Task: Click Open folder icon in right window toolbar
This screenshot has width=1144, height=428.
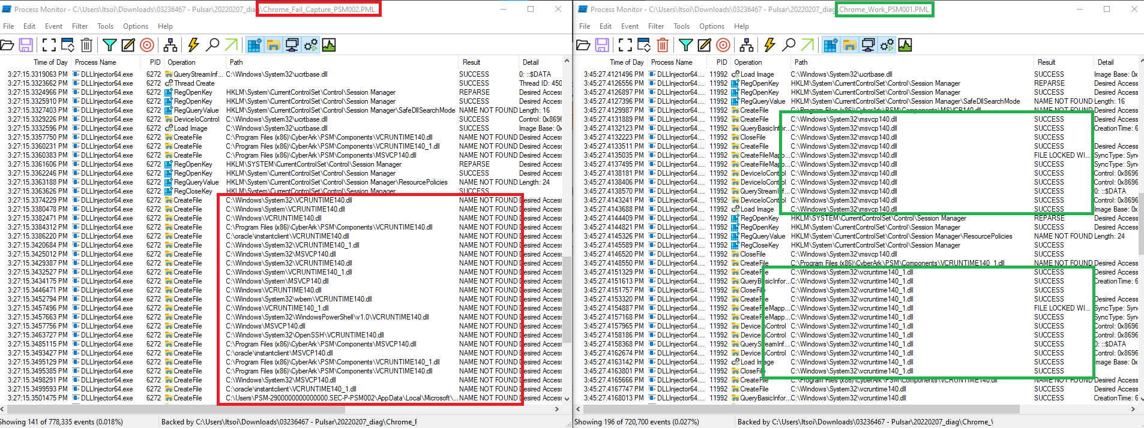Action: pos(583,45)
